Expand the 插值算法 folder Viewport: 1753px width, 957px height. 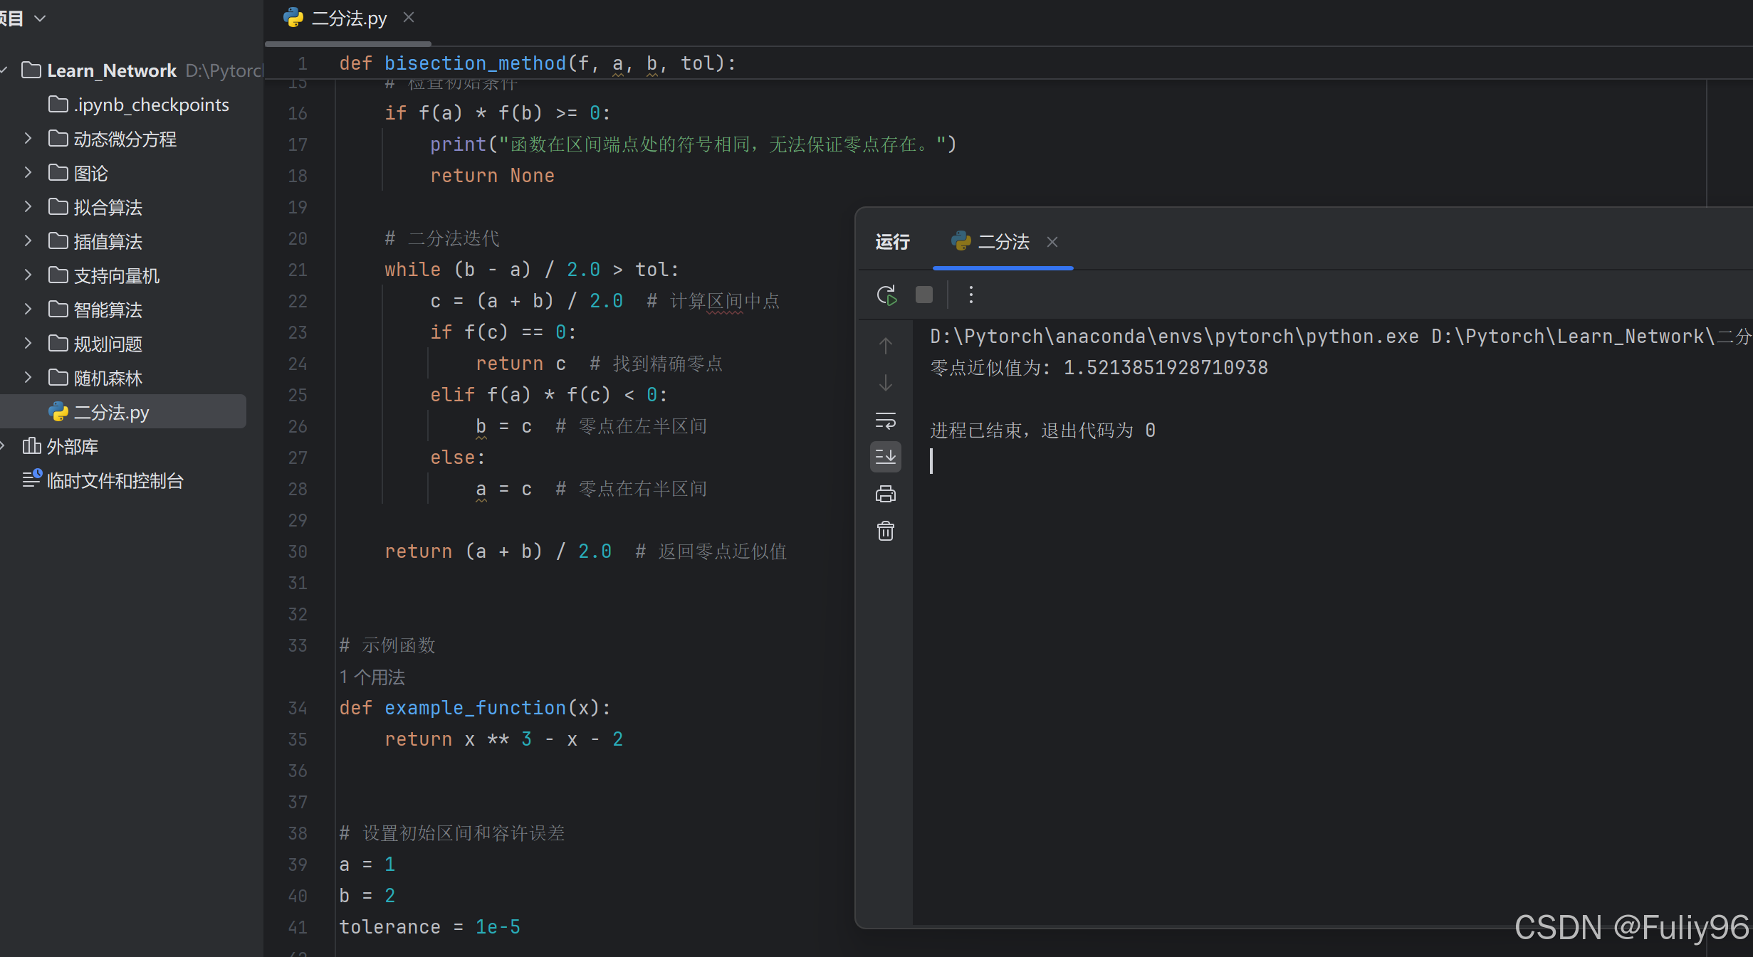point(28,240)
